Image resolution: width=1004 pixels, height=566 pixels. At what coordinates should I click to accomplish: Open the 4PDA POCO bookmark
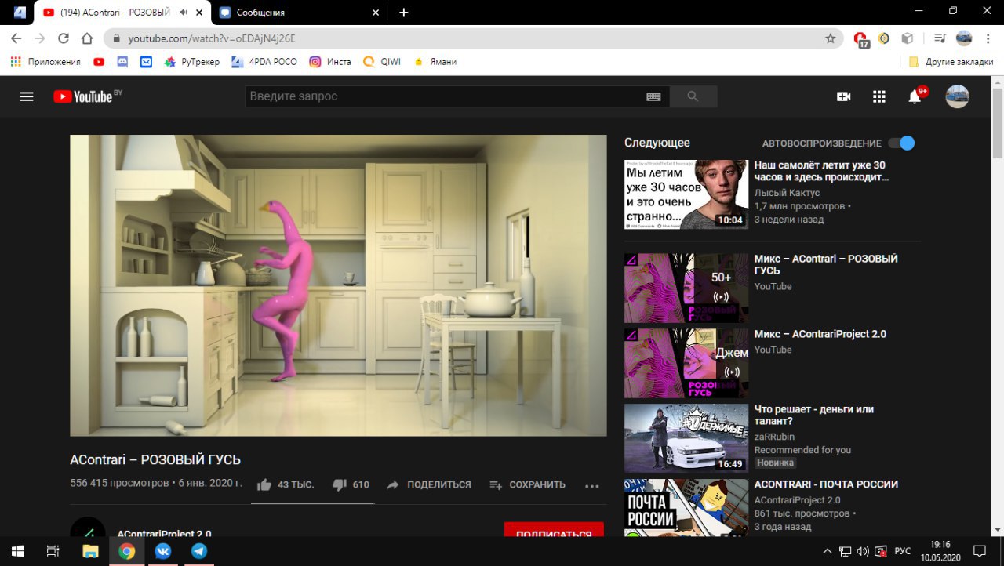[264, 62]
